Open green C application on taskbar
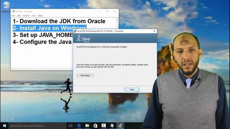The image size is (230, 129). [103, 125]
